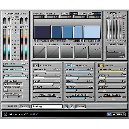This screenshot has width=129, height=129.
Task: Click the Band #4 2.0dB level field
Action: pyautogui.click(x=81, y=17)
